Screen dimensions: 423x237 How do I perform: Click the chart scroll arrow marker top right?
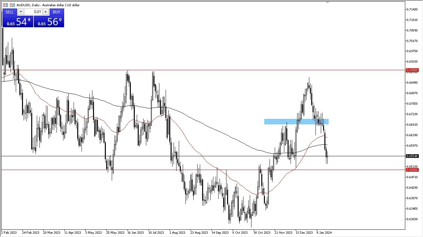327,2
